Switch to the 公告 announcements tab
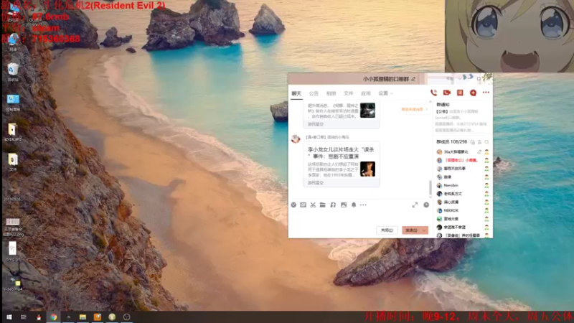Viewport: 574px width, 323px height. 314,93
